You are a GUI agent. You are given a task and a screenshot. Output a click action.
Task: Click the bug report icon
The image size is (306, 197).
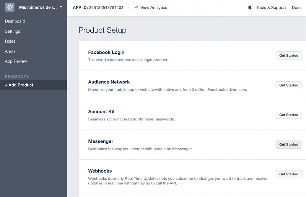tap(250, 8)
